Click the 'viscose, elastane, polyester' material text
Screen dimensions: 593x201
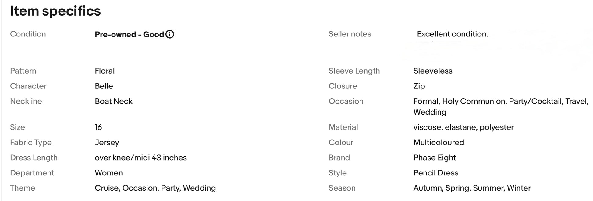click(463, 127)
